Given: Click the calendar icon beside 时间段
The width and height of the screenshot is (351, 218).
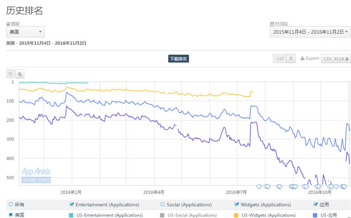Looking at the screenshot, I should coord(272,24).
